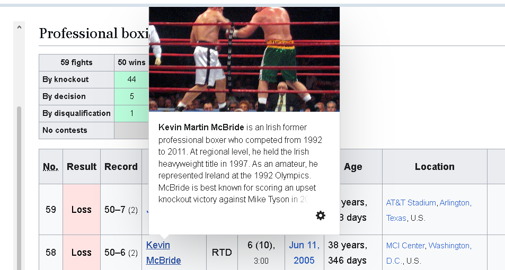The width and height of the screenshot is (505, 270).
Task: Sort the table by the No. column
Action: point(50,167)
